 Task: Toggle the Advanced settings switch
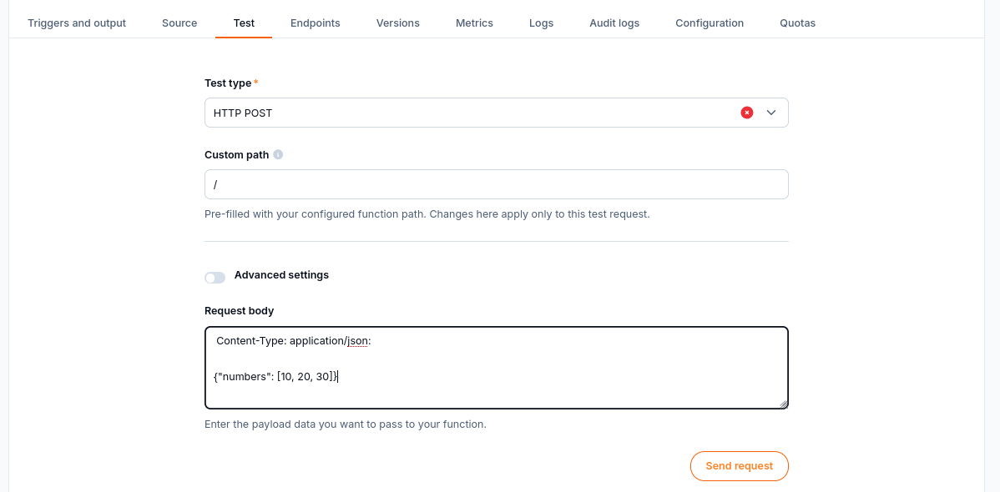tap(215, 277)
